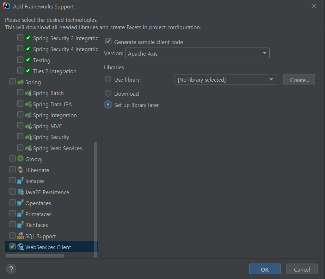Tick the Primefaces checkbox
This screenshot has width=325, height=279.
(12, 214)
